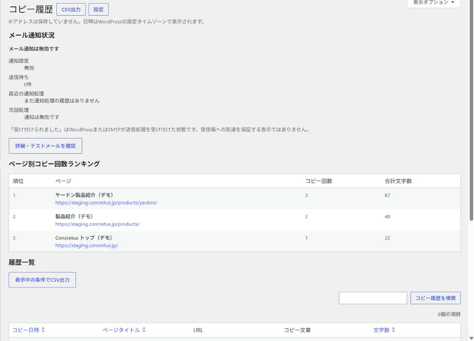Viewport: 474px width, 341px height.
Task: Click the 合計文字数 value 48
Action: (387, 216)
